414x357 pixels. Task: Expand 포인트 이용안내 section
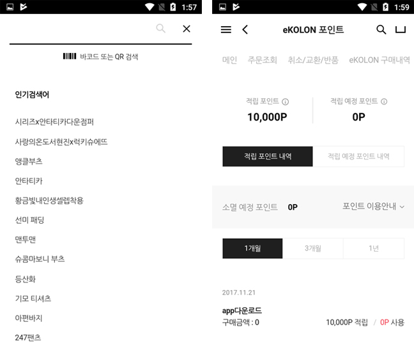(373, 207)
